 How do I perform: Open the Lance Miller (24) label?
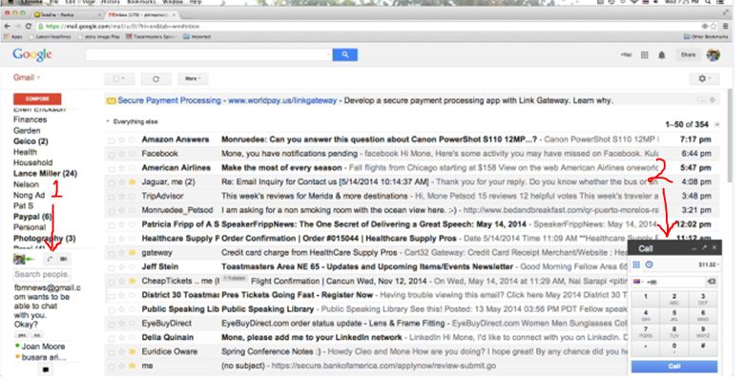pos(45,174)
